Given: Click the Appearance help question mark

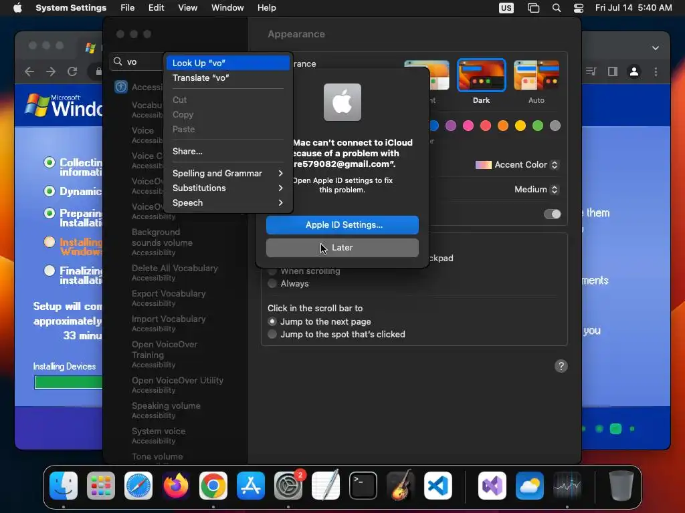Looking at the screenshot, I should click(x=561, y=366).
